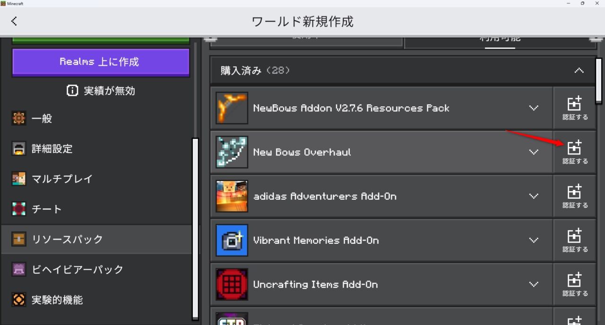Click the 実績が無効 info icon

(x=72, y=91)
